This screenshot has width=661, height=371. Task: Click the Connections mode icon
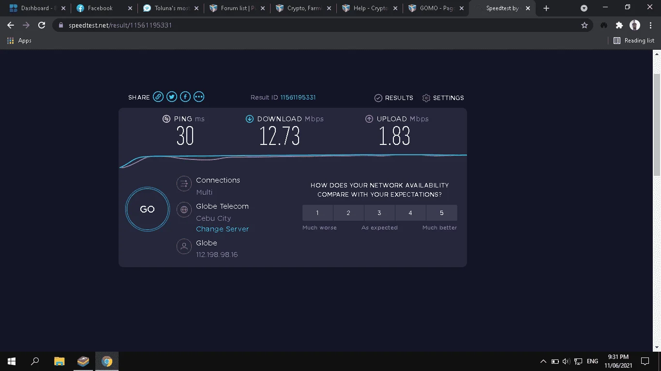click(x=184, y=184)
